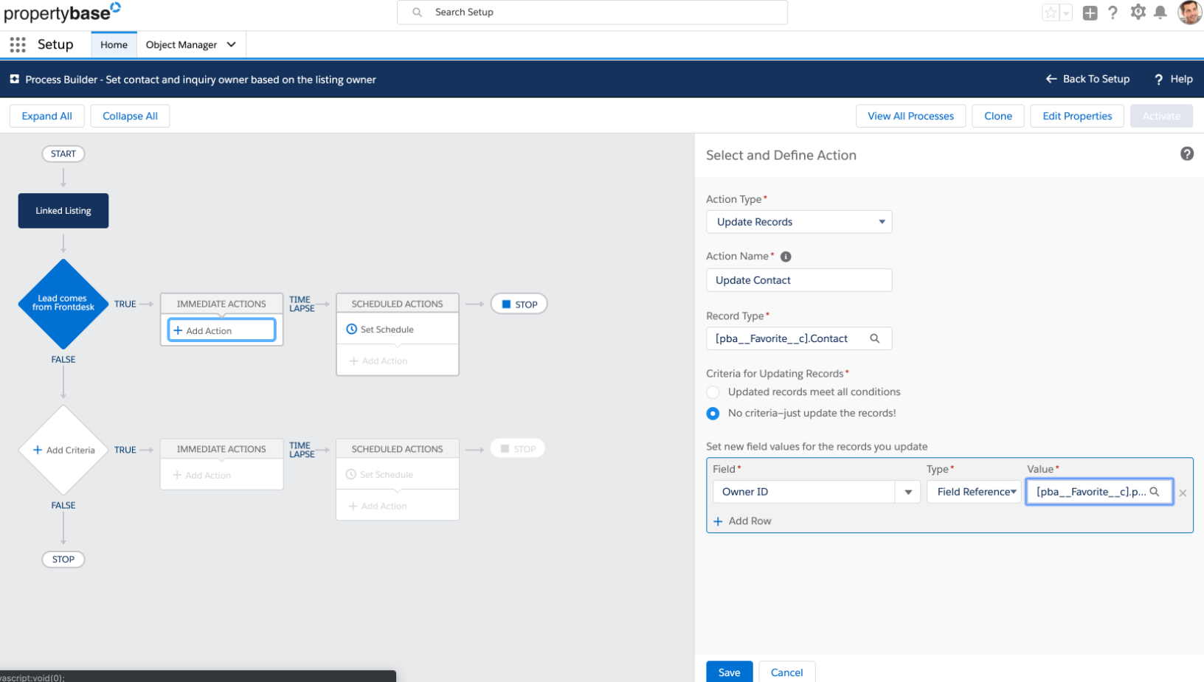Open the magnifier lookup in the Value field
This screenshot has height=682, width=1204.
pos(1155,492)
